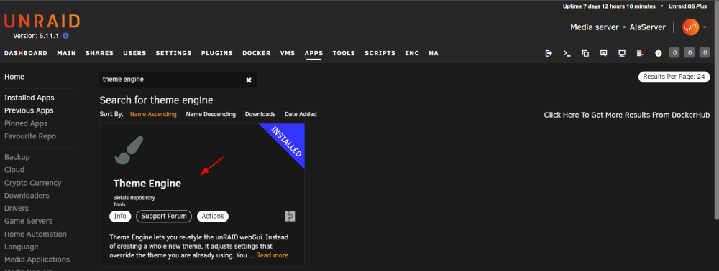Click the monitor info icon

click(x=622, y=53)
